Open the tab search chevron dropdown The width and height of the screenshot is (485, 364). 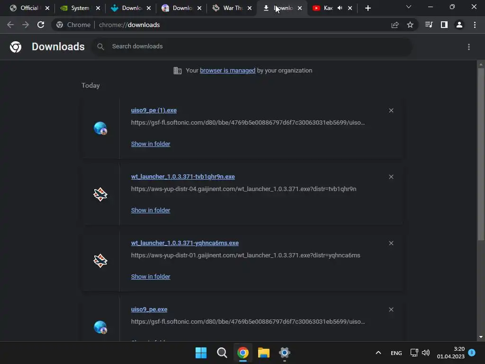point(409,7)
